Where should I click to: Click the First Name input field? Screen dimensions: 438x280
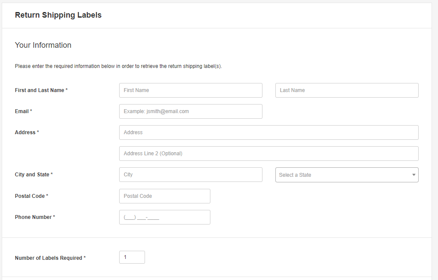tap(191, 90)
